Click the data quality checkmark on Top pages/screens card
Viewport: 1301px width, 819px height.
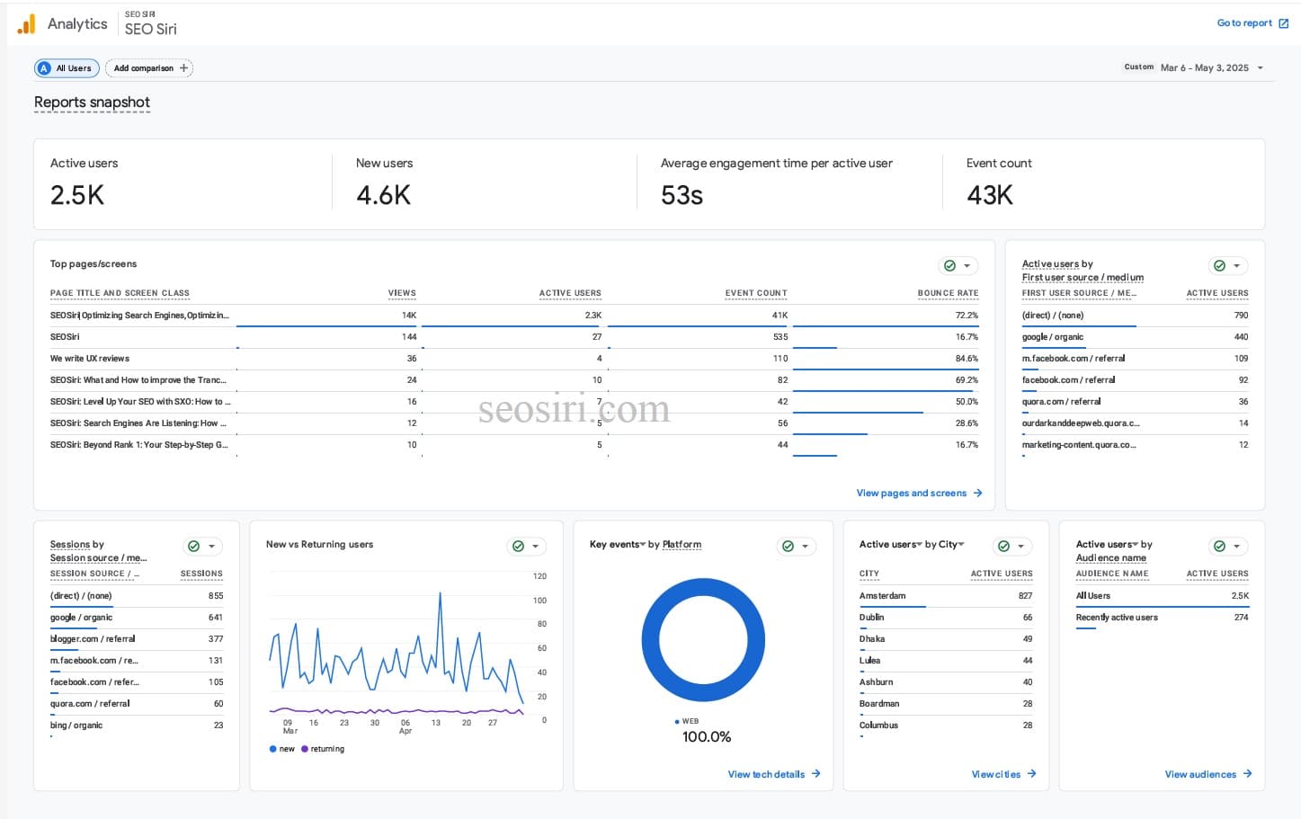tap(950, 265)
